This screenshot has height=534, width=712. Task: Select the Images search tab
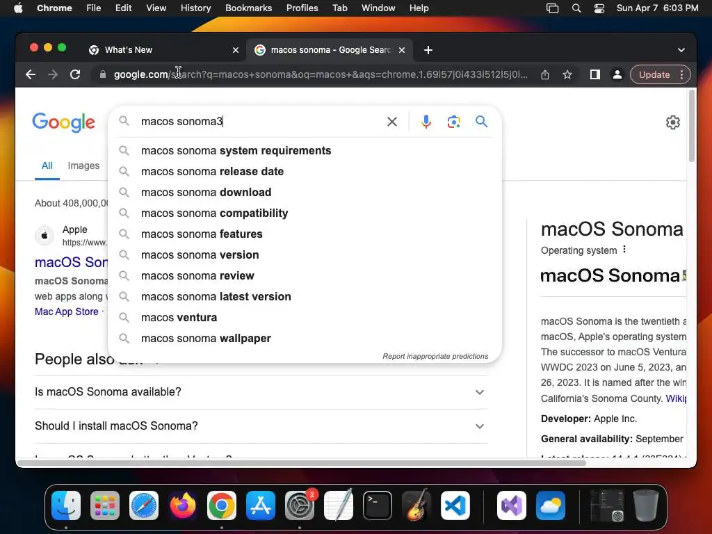tap(83, 165)
